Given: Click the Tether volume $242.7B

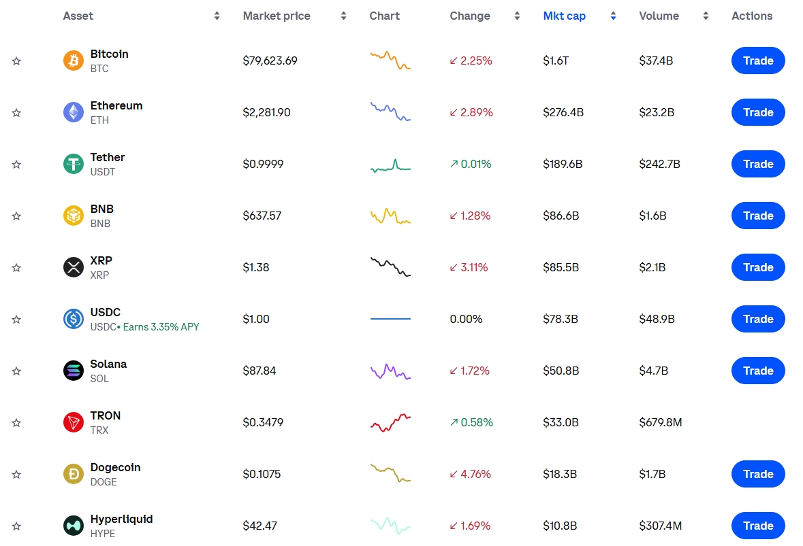Looking at the screenshot, I should point(659,164).
